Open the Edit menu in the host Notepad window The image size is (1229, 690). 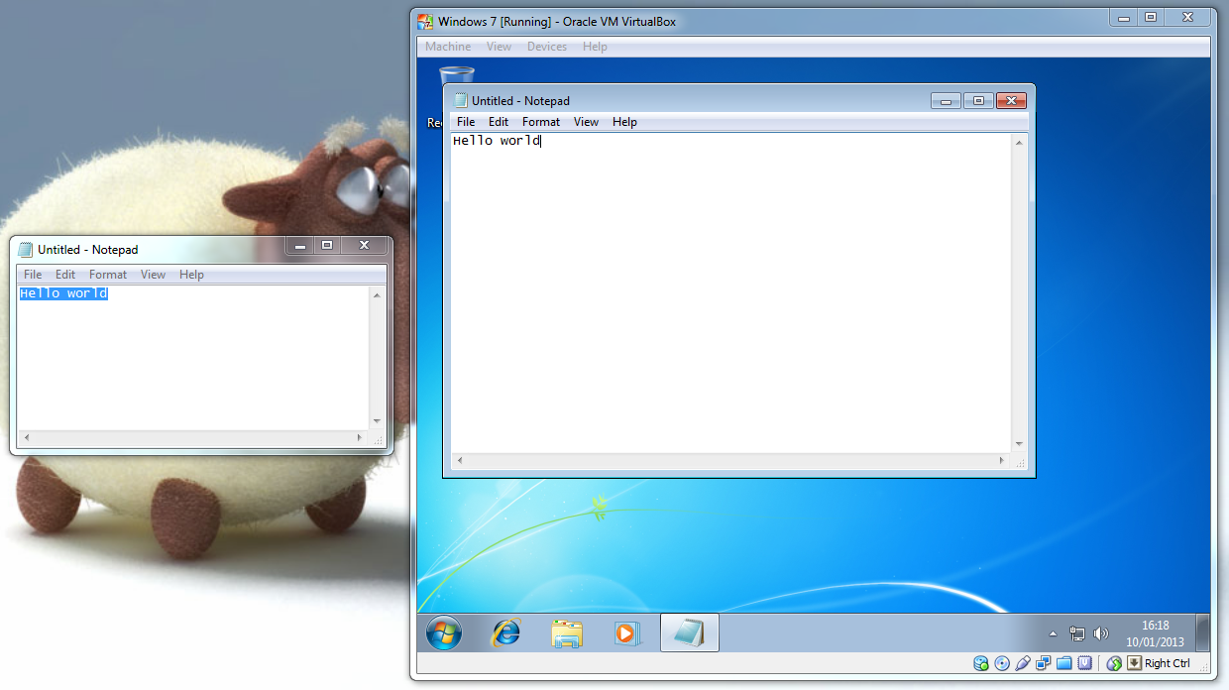[65, 275]
